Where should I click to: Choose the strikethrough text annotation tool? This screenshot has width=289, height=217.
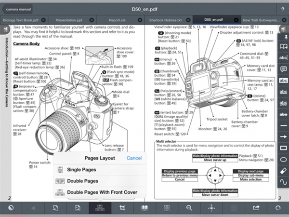tap(284, 114)
